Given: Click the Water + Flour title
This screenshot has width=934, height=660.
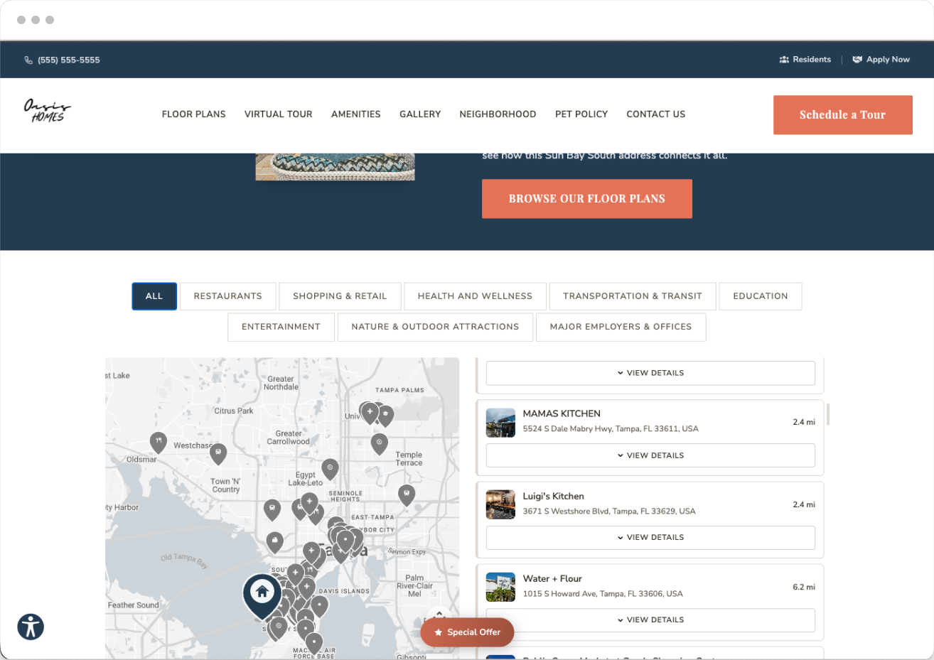Looking at the screenshot, I should (x=552, y=579).
